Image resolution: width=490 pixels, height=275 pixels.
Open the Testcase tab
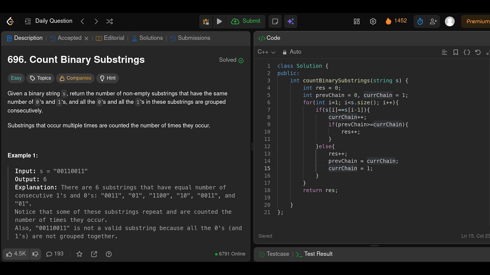pos(274,254)
